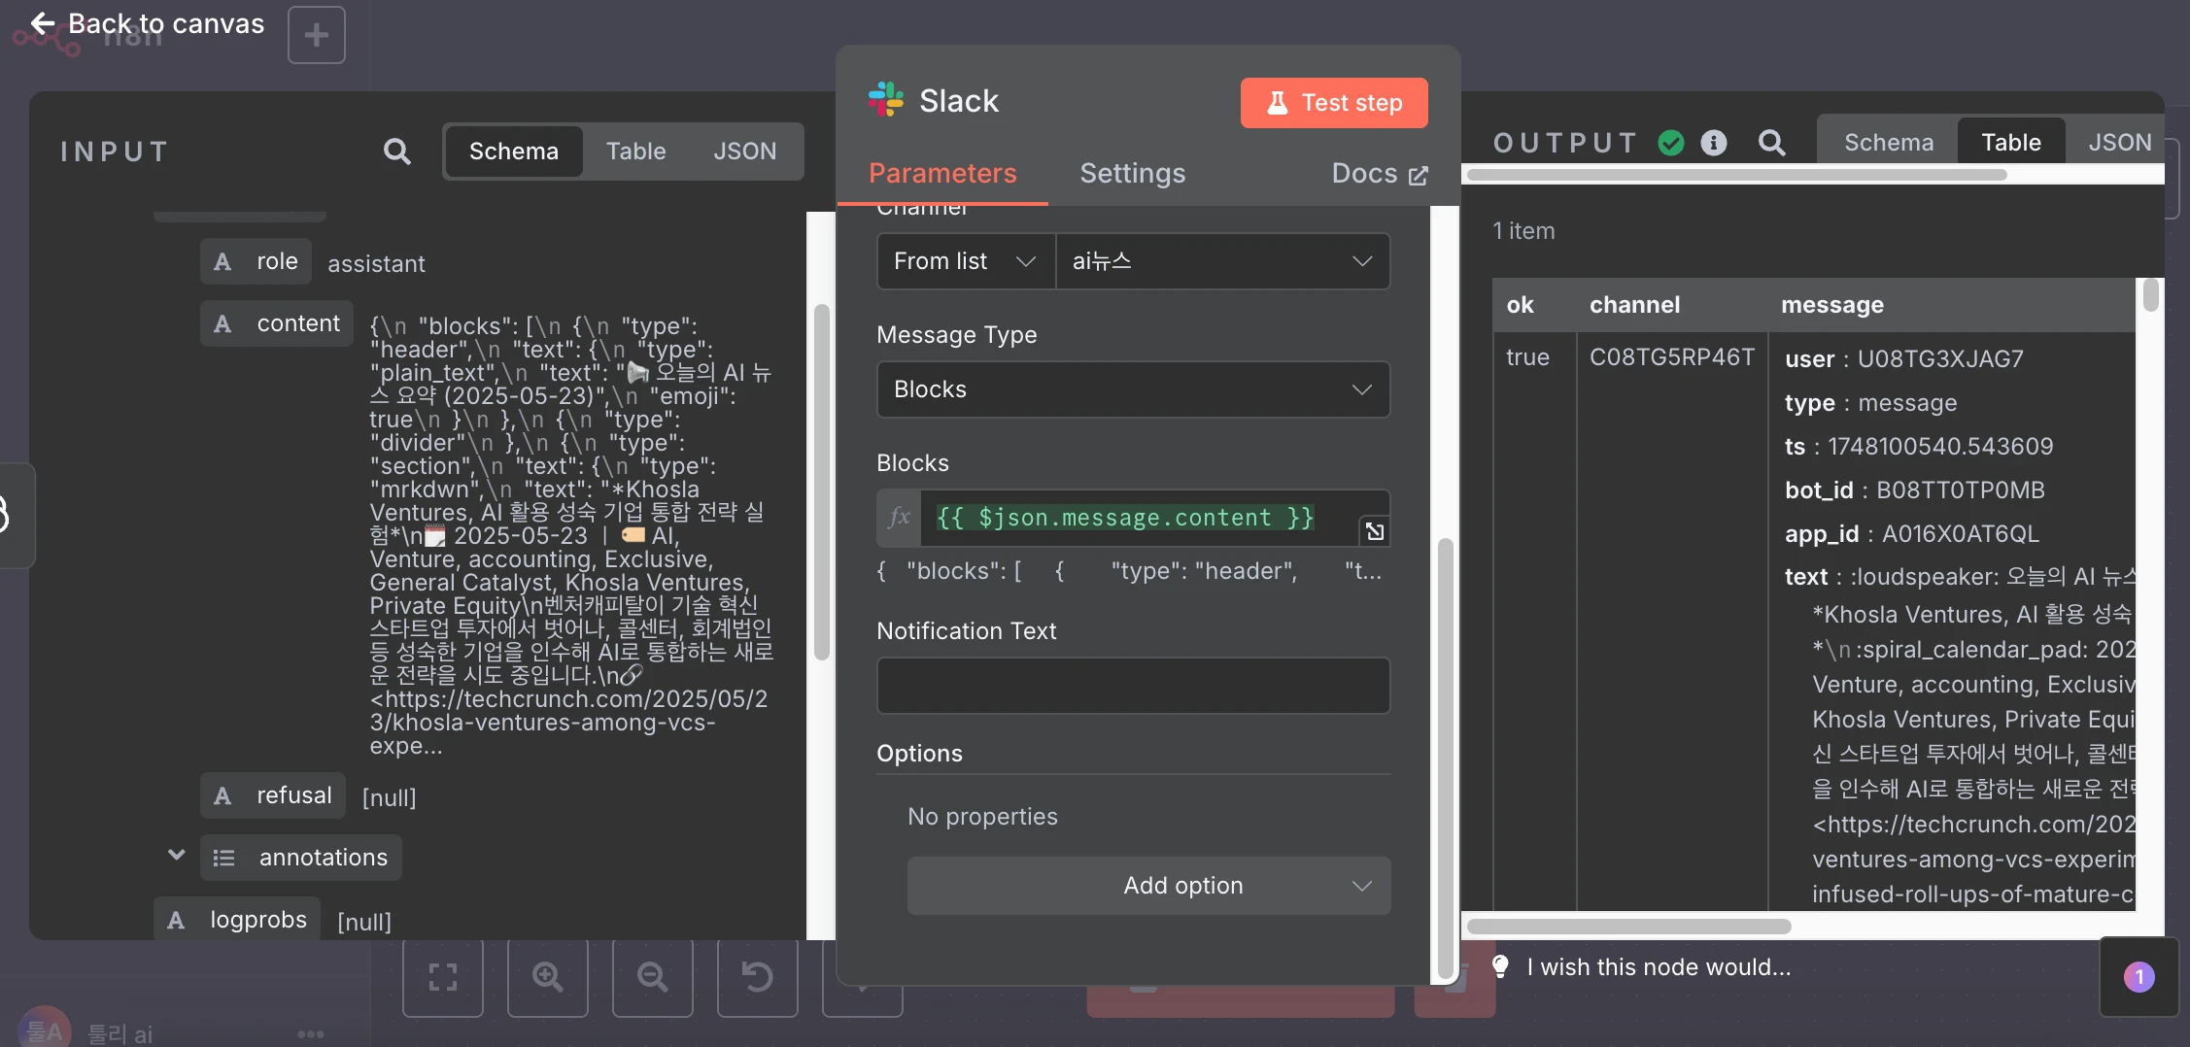Click the refusal field in input schema
The width and height of the screenshot is (2190, 1047).
click(272, 796)
